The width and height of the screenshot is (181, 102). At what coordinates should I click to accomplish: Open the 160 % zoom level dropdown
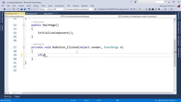pos(9,93)
